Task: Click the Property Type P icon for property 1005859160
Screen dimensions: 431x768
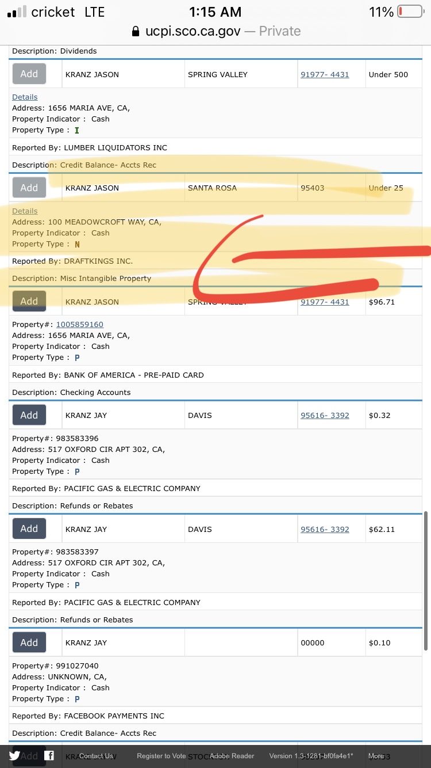Action: 77,358
